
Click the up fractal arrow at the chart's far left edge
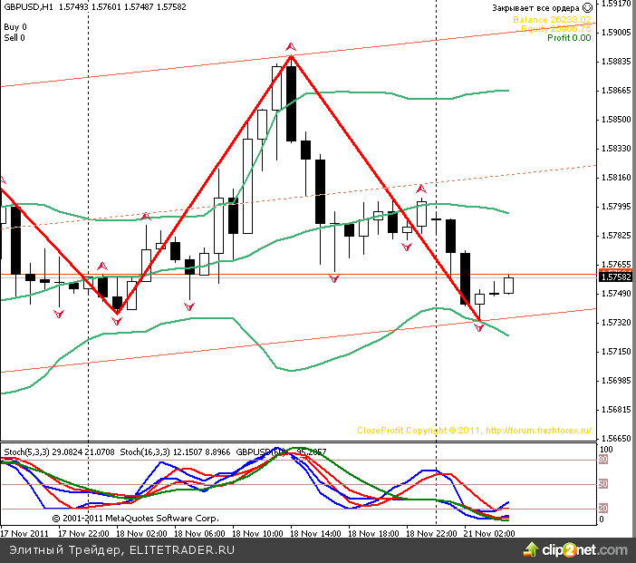(x=3, y=180)
